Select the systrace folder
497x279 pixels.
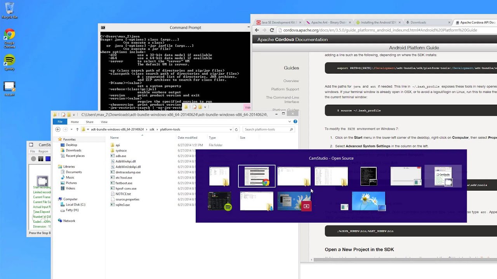point(121,151)
